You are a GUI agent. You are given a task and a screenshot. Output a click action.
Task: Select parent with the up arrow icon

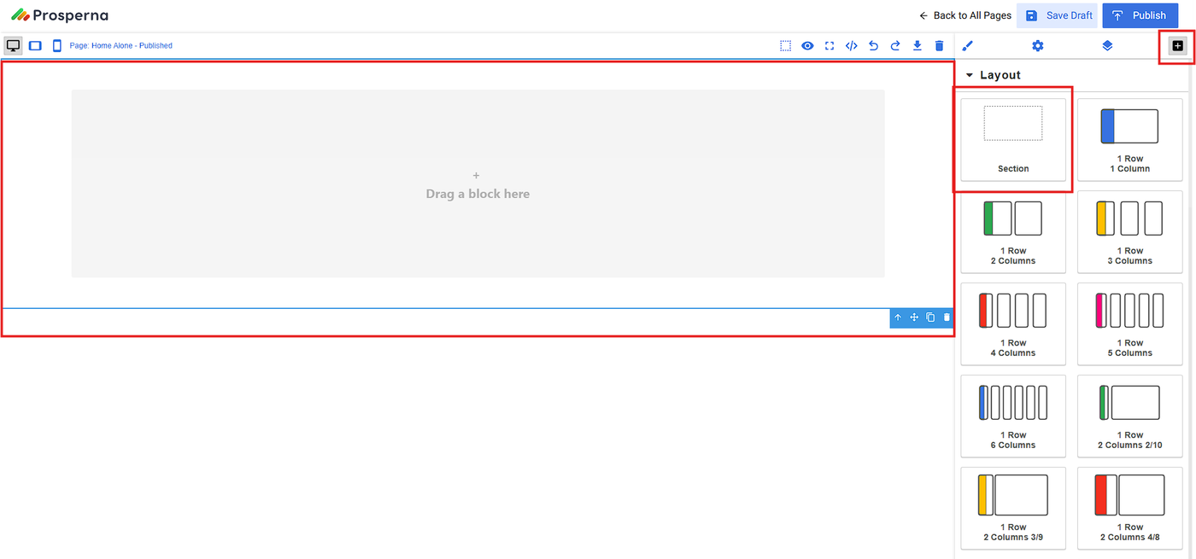click(x=898, y=317)
